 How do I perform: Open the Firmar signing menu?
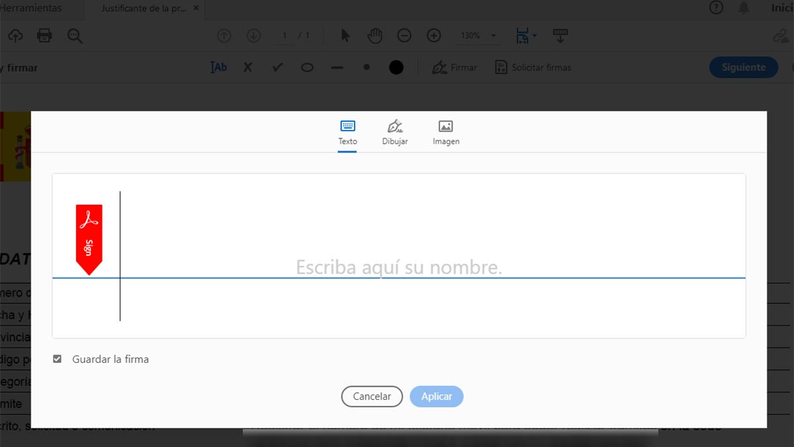pyautogui.click(x=455, y=68)
